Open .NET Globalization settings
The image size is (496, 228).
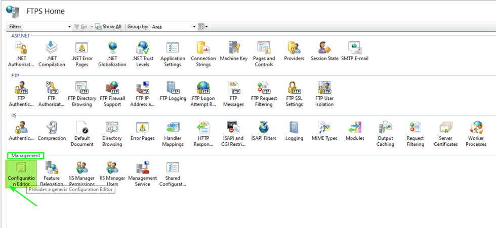click(112, 54)
